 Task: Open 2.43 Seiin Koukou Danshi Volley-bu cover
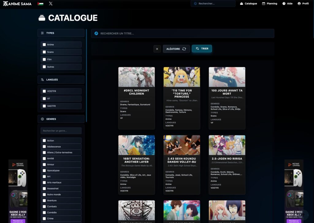pos(182,145)
